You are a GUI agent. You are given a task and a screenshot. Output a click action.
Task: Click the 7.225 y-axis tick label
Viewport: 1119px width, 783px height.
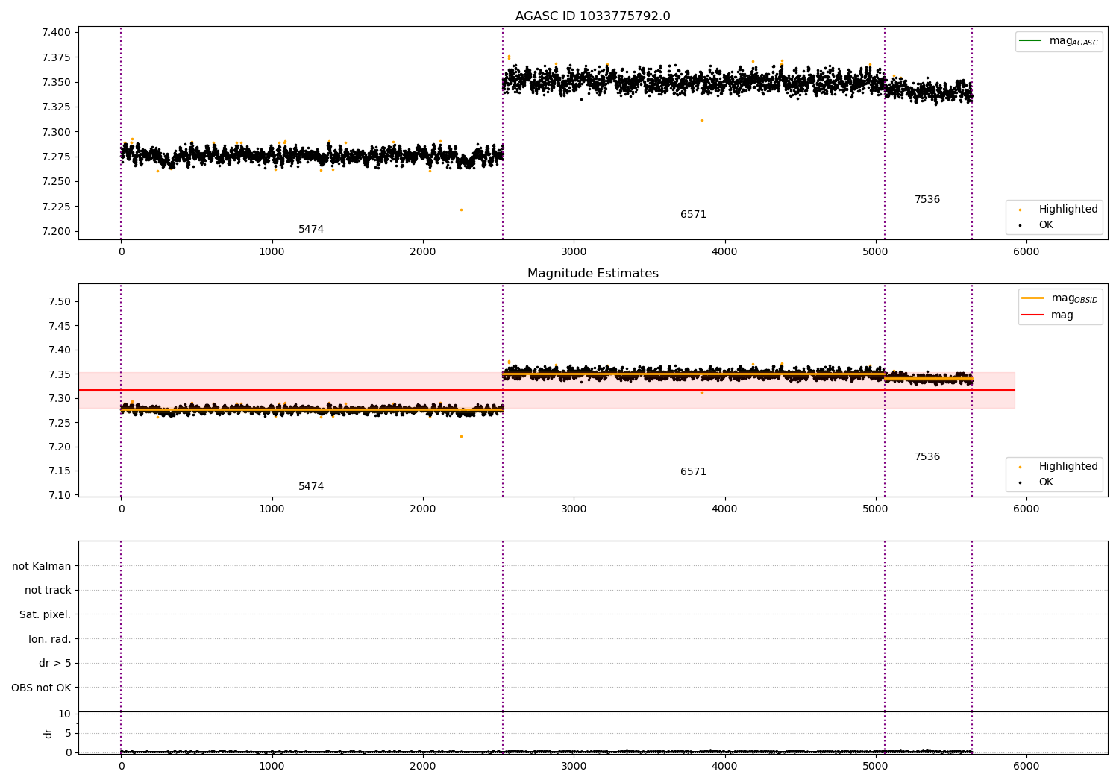(x=57, y=207)
